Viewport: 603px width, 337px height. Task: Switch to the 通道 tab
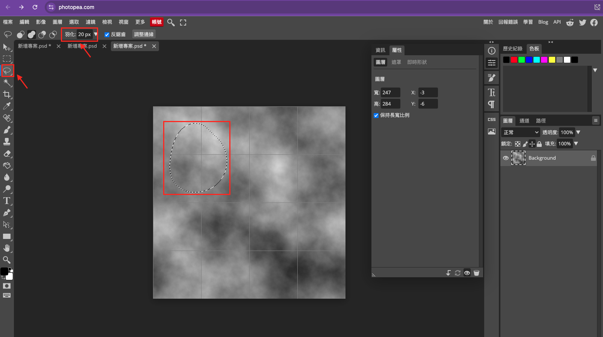click(x=524, y=121)
